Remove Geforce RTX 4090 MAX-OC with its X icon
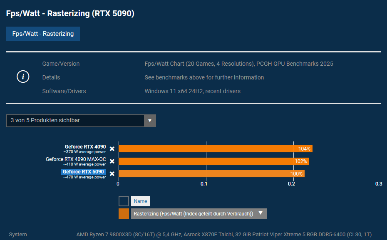 coord(112,161)
